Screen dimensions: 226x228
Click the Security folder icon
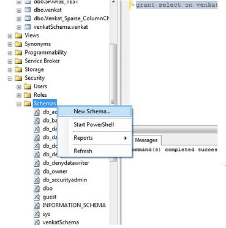(18, 78)
